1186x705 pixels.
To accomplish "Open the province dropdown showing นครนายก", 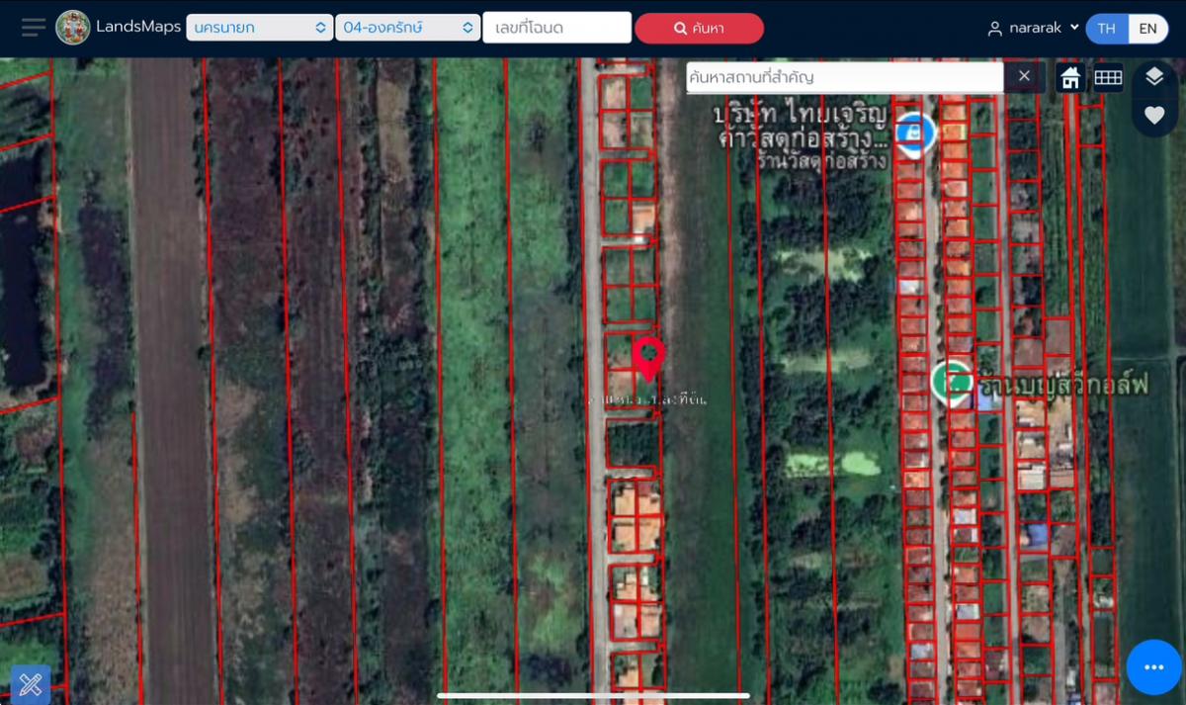I will (x=259, y=28).
